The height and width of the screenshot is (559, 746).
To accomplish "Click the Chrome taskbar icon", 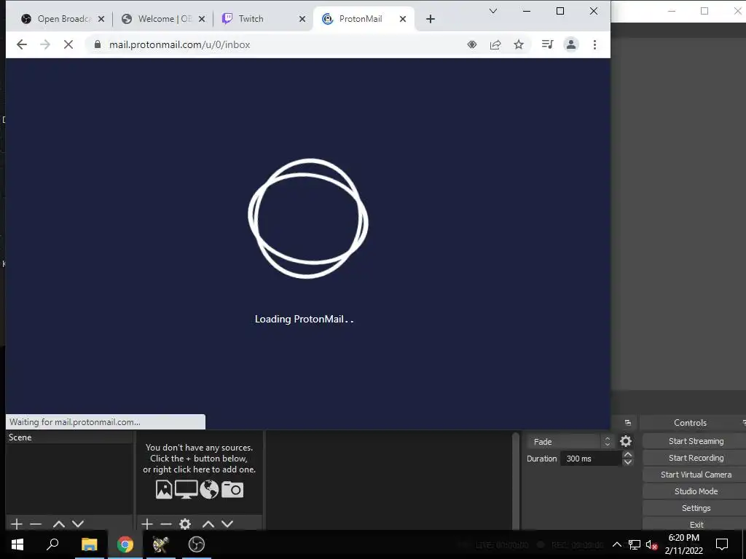I will click(125, 544).
